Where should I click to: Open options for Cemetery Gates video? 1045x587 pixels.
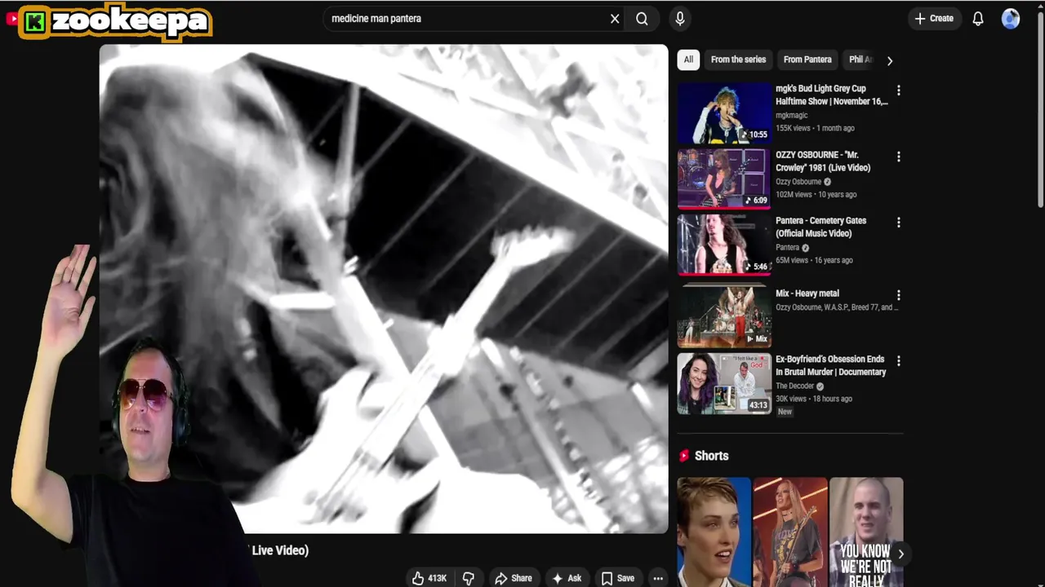coord(899,223)
